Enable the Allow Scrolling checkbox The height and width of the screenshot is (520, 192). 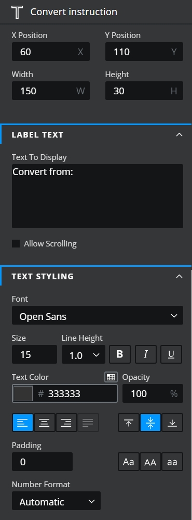[x=16, y=244]
